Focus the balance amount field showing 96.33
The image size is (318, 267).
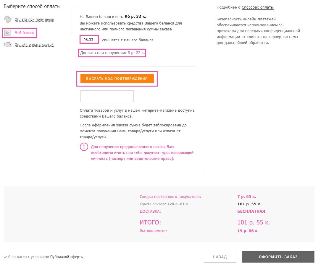pos(89,40)
